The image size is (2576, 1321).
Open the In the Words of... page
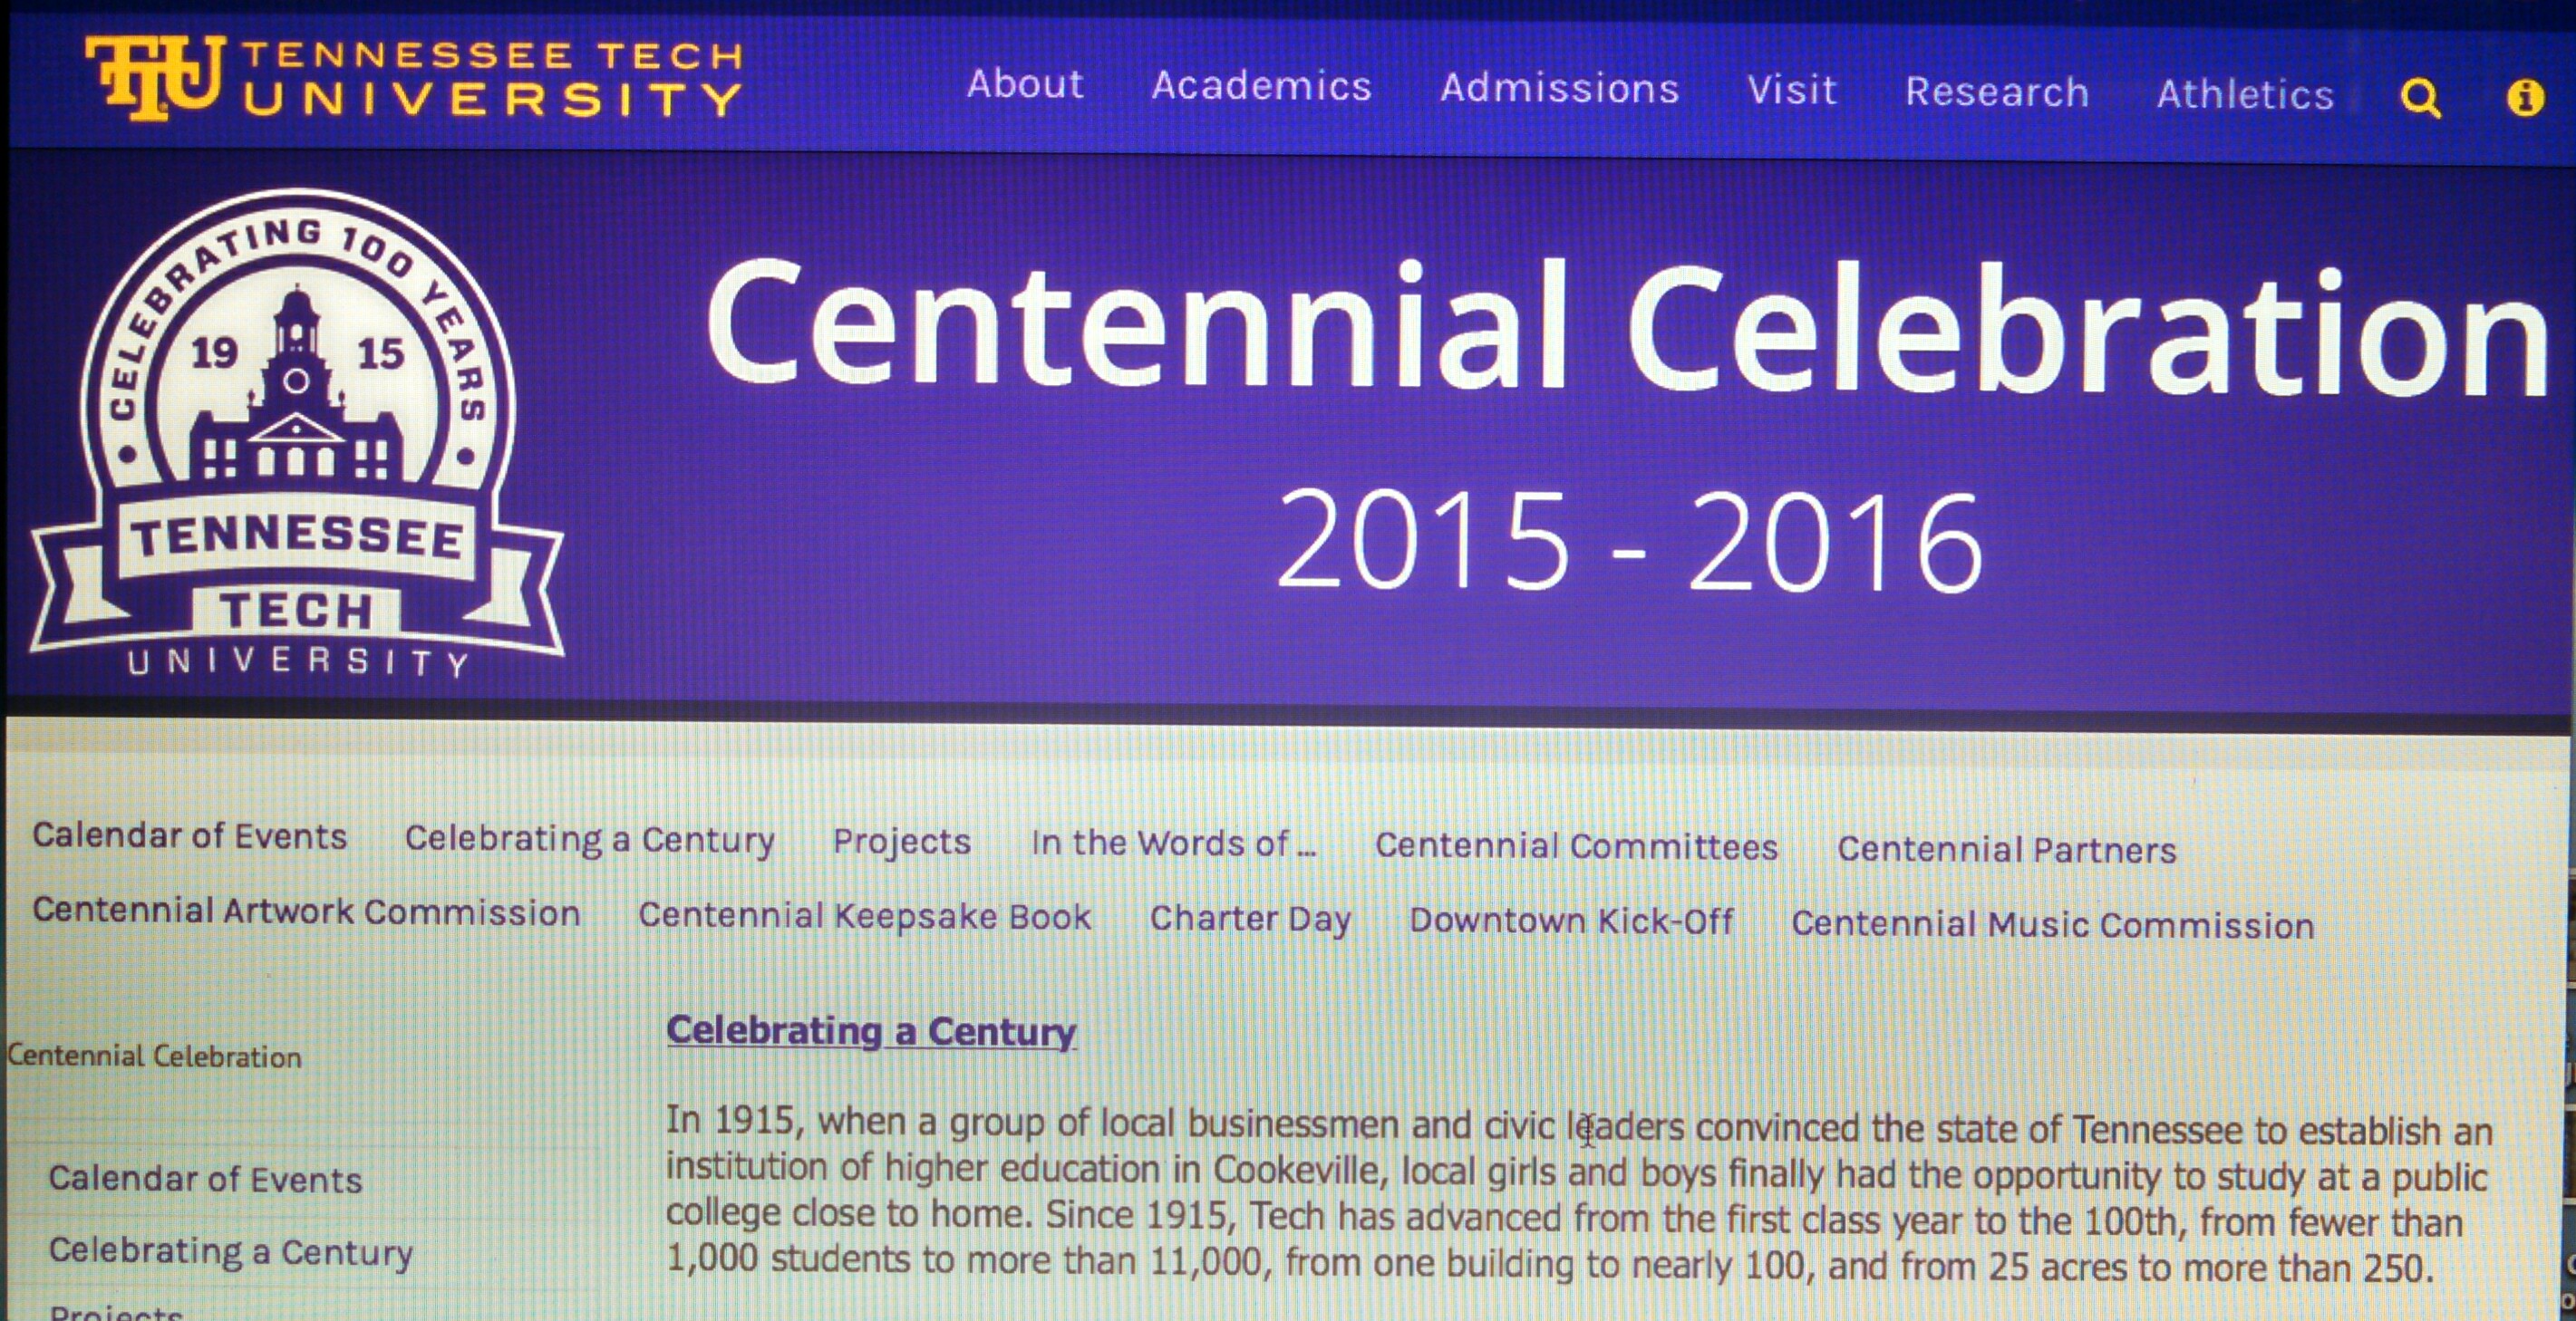point(1173,844)
